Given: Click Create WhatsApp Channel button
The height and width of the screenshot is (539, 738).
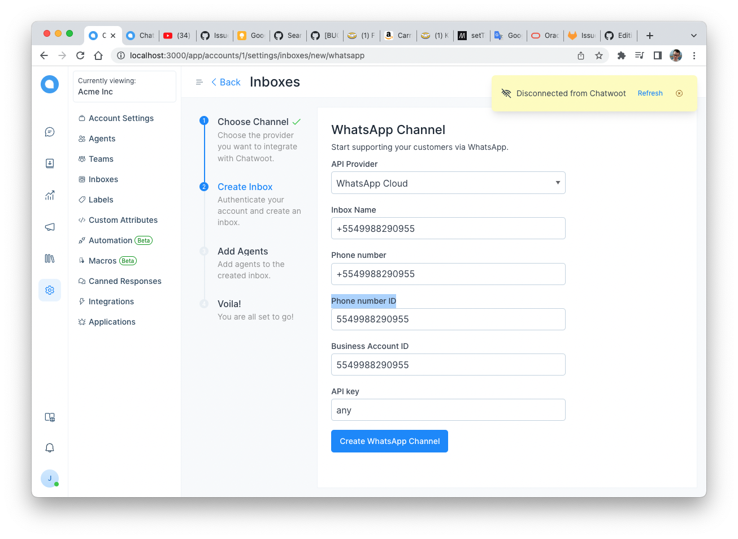Looking at the screenshot, I should pos(389,441).
